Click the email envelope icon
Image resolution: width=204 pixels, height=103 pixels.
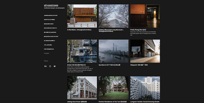[x=55, y=66]
